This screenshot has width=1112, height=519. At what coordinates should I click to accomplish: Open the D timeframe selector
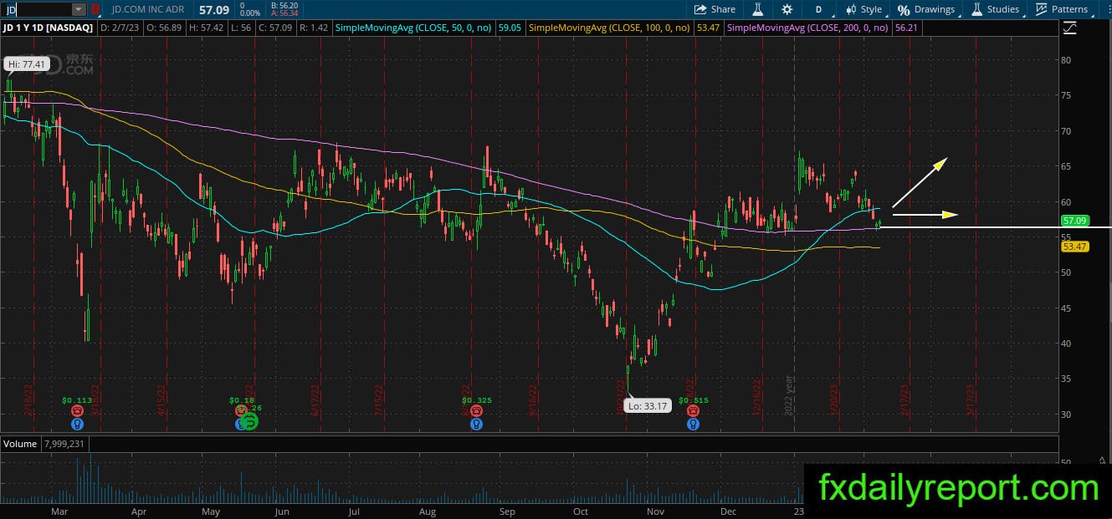click(818, 9)
